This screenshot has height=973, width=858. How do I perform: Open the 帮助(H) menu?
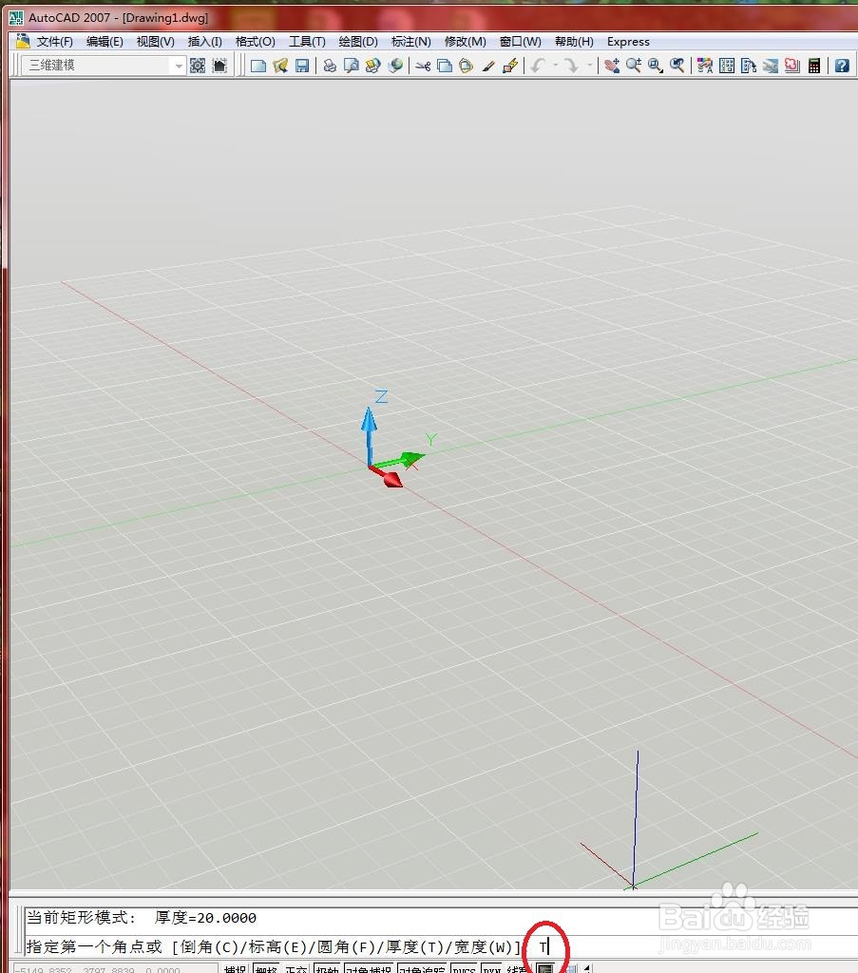point(574,42)
